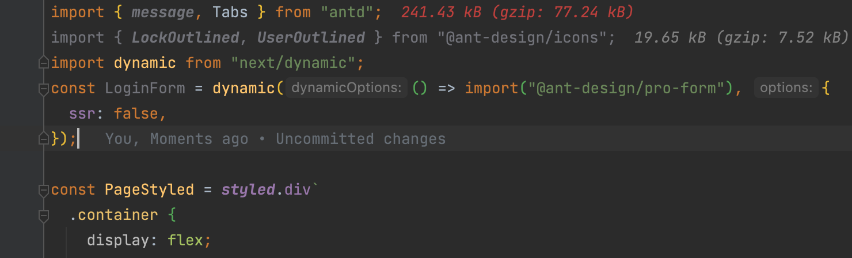Place cursor on 'LoginForm' constant name
The image size is (852, 258).
click(145, 88)
